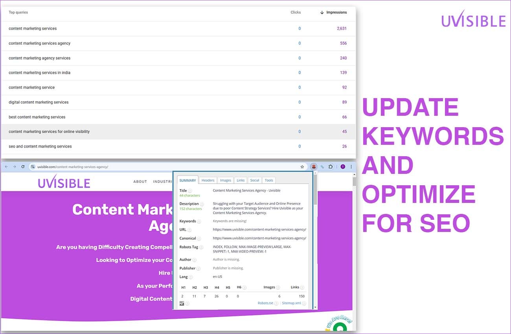
Task: Click the '152 characters' description length text
Action: (191, 209)
